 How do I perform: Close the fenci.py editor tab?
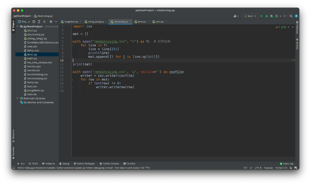(x=148, y=22)
